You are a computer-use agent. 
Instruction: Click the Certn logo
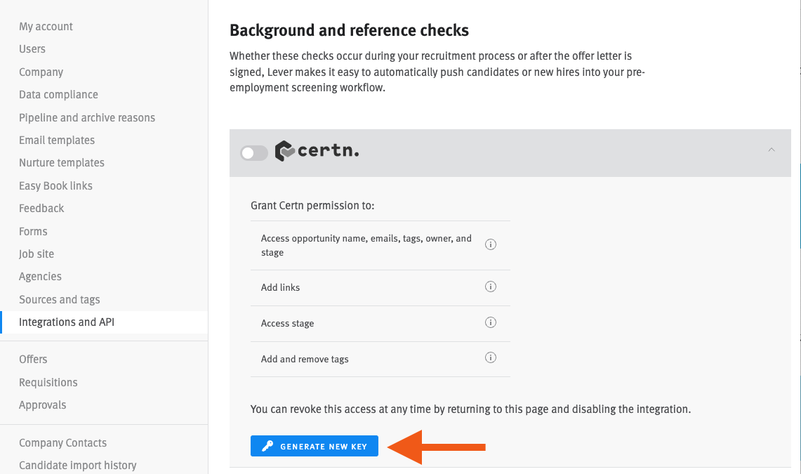tap(317, 151)
